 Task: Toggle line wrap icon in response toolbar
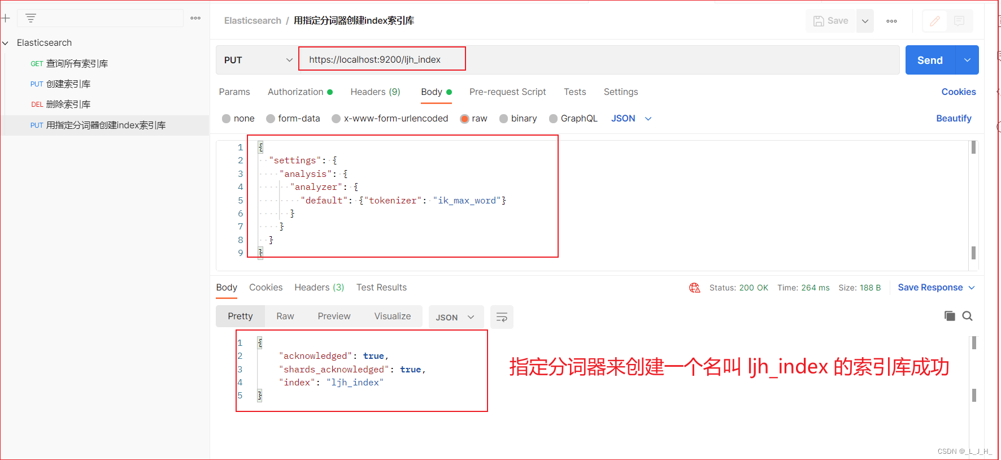point(502,317)
